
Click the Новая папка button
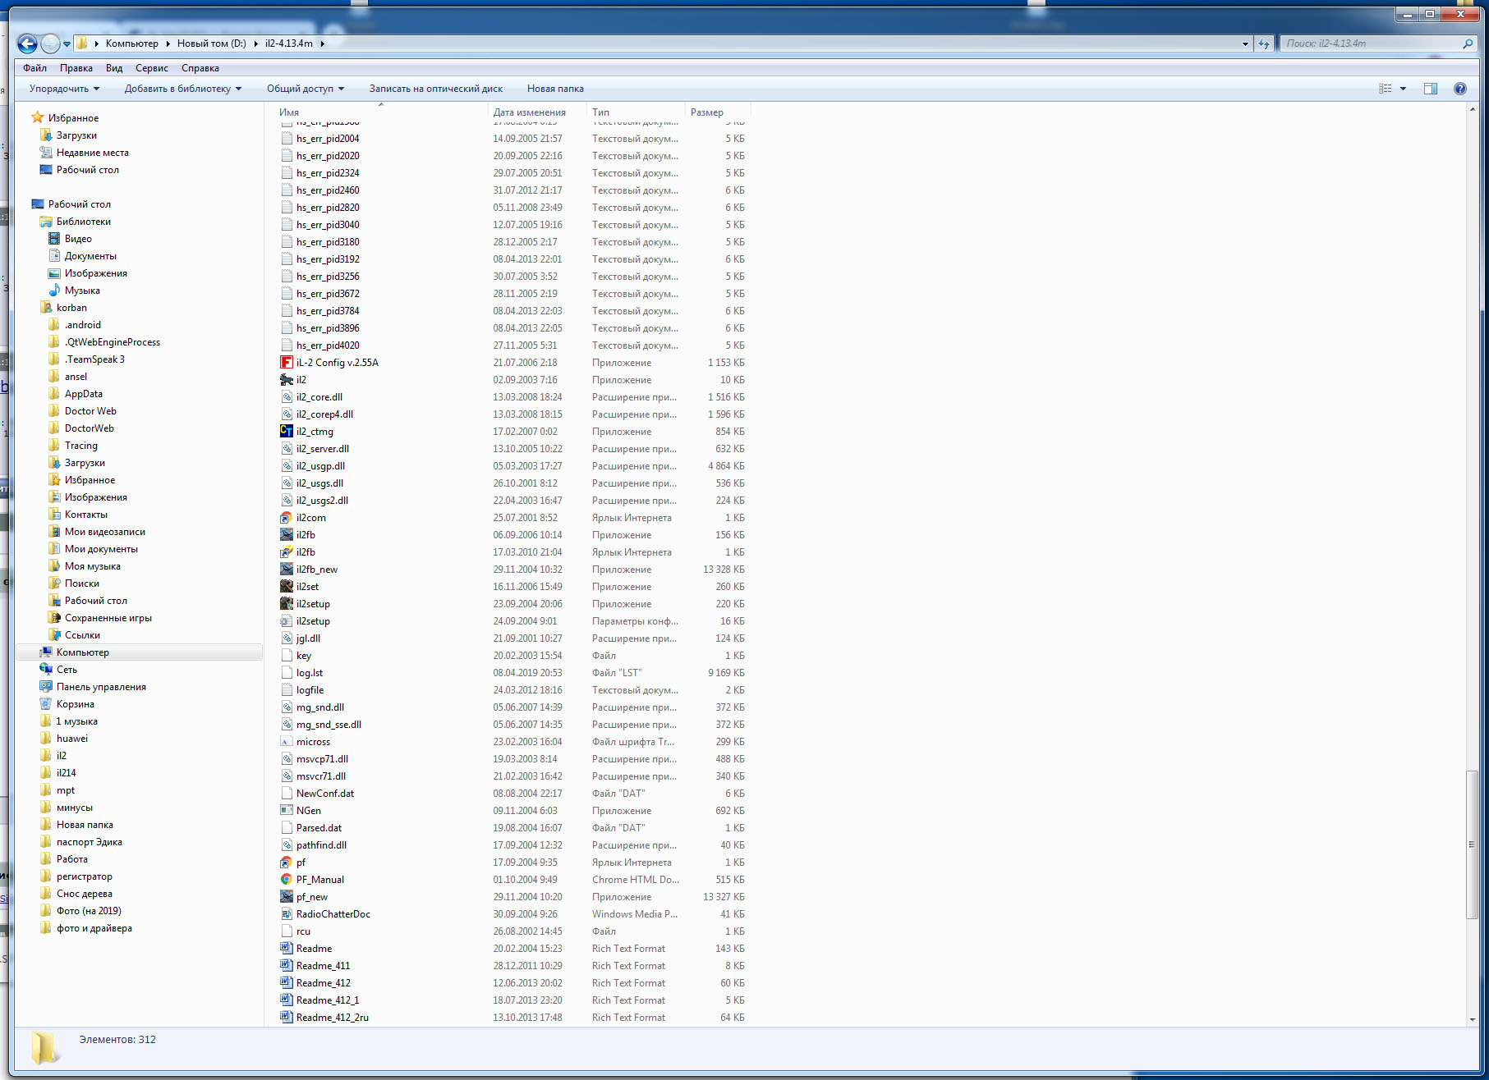(555, 89)
